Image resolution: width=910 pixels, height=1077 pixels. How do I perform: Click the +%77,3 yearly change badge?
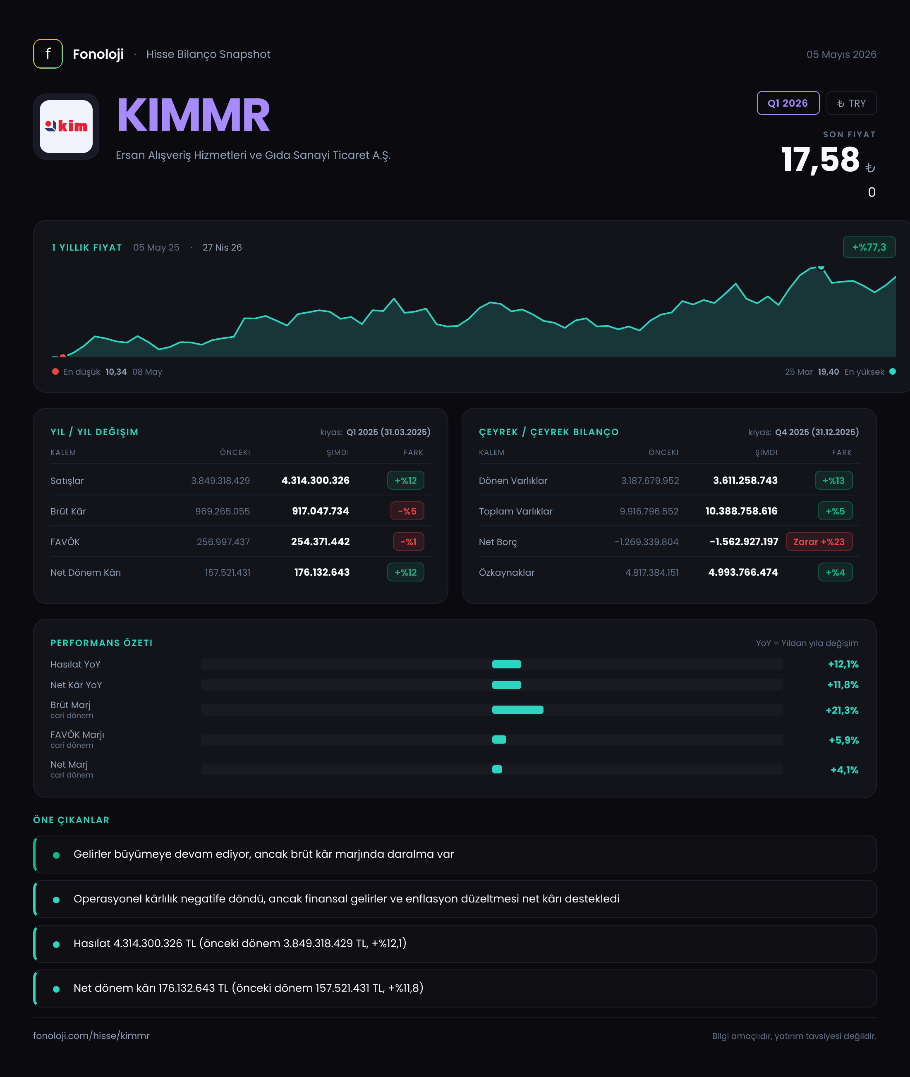point(869,247)
